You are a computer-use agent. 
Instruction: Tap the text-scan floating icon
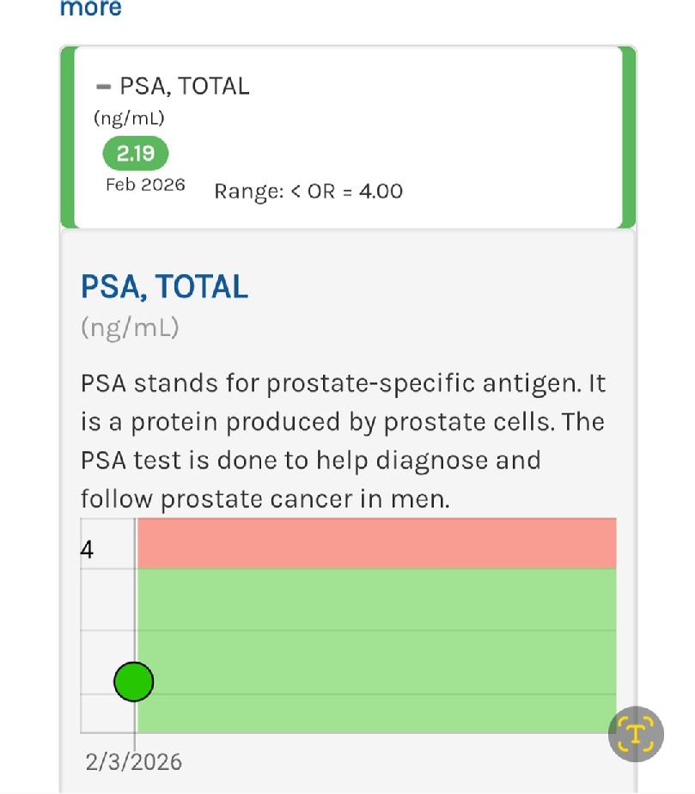pos(636,734)
